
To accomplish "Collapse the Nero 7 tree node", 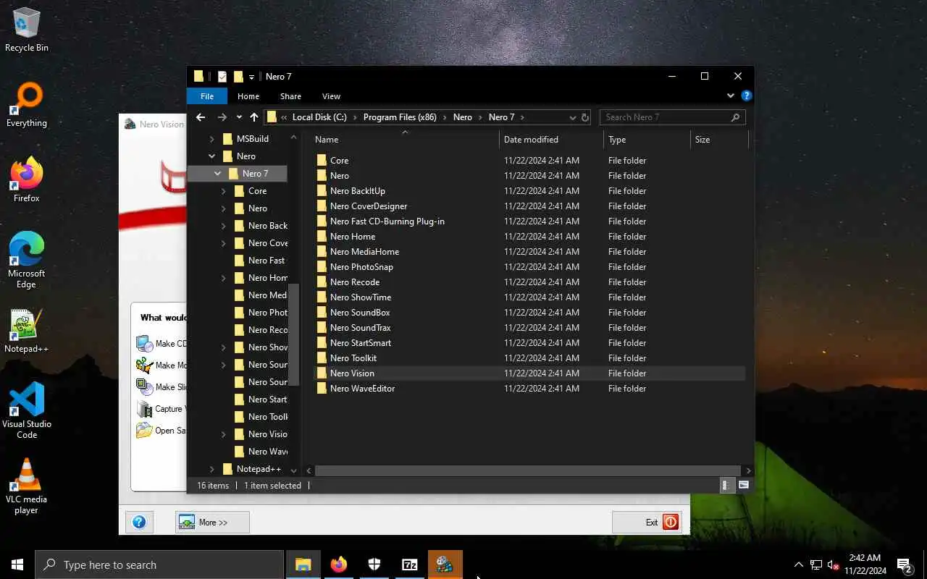I will (217, 174).
